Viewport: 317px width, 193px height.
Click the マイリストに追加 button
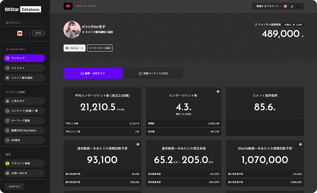[100, 48]
